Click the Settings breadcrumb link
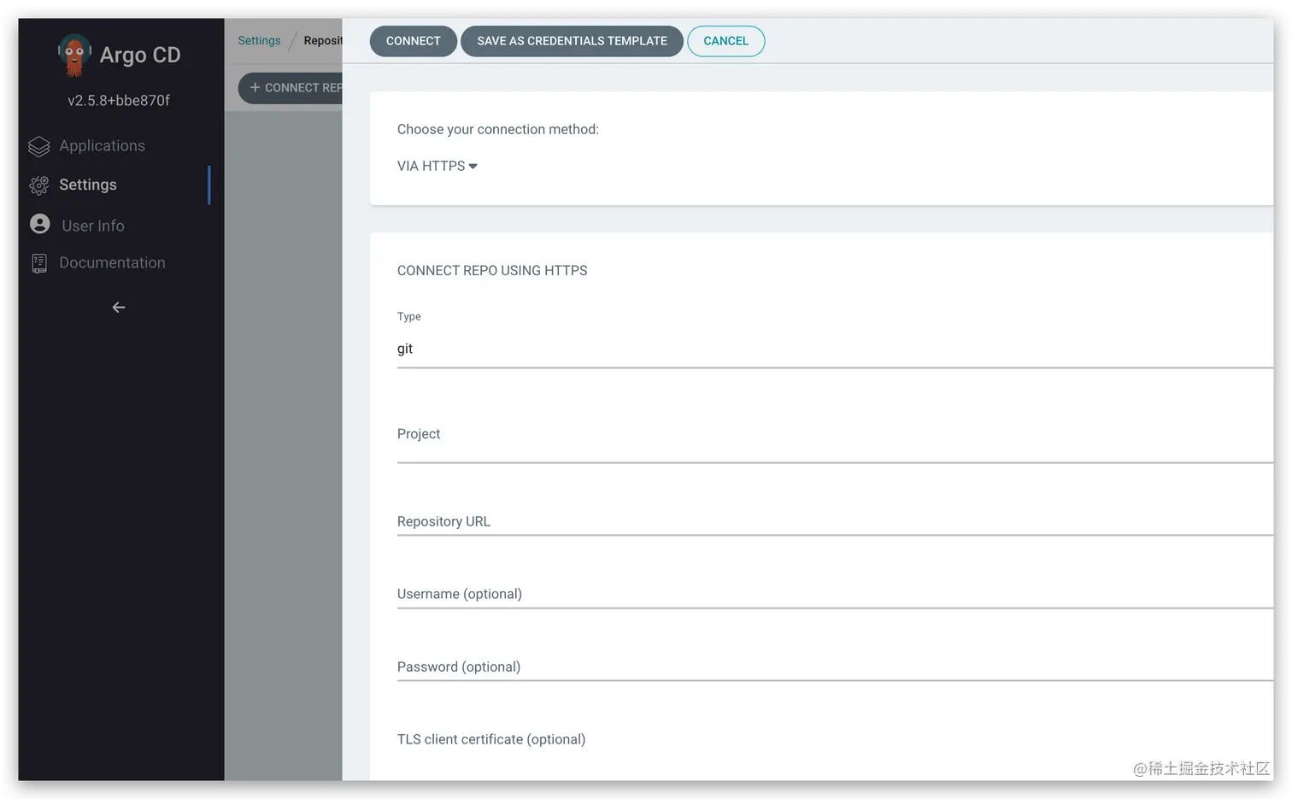 point(259,40)
